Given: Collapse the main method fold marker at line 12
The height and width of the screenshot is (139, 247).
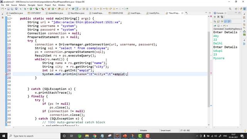Looking at the screenshot, I should click(x=12, y=19).
